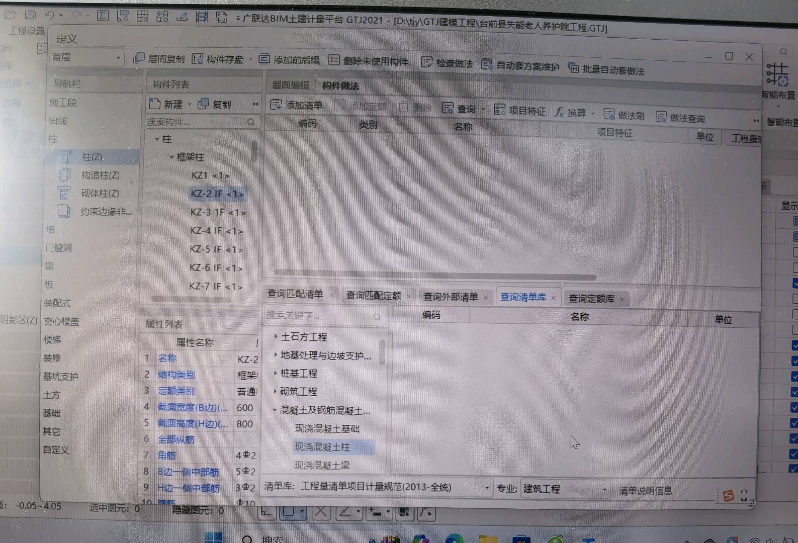Click the 自动套方案维护 icon

coord(486,64)
